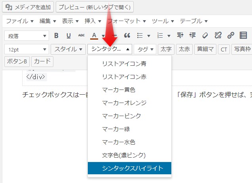Open the フォーマット menu
The height and width of the screenshot is (183, 252).
127,21
